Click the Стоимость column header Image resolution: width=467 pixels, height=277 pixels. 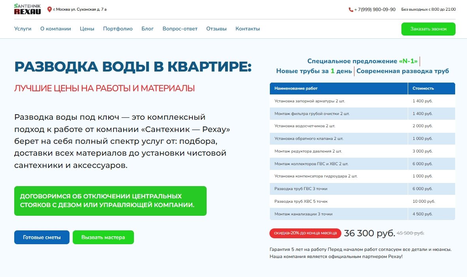coord(431,89)
